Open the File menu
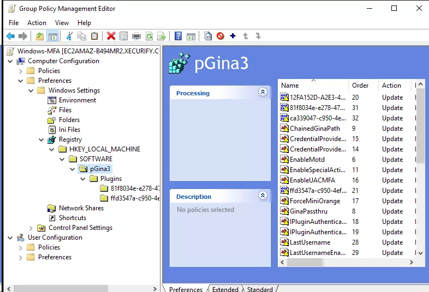The width and height of the screenshot is (429, 292). pos(14,23)
